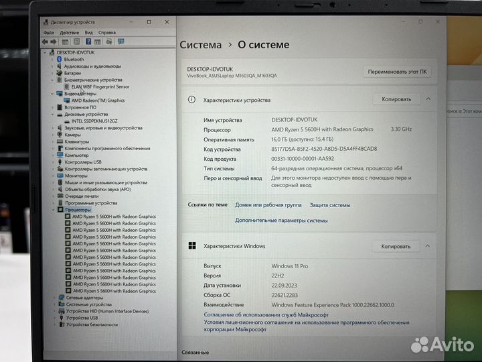Expand the Звуковые, игровые и видеоустройства category

pos(53,128)
